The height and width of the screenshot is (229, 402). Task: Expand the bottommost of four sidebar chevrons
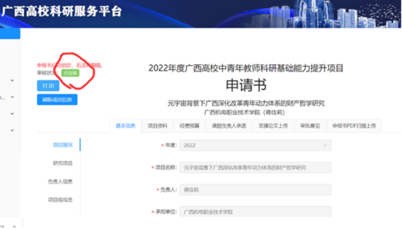click(12, 130)
